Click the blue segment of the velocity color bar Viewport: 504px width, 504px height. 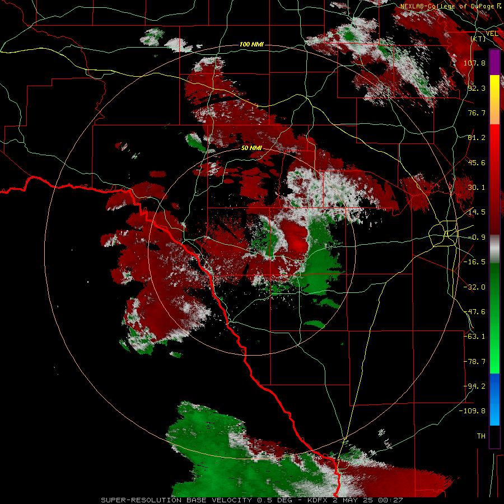pyautogui.click(x=494, y=399)
